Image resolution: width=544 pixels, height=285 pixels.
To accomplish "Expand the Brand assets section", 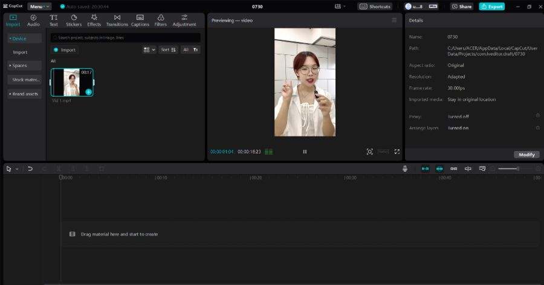I will (x=24, y=94).
